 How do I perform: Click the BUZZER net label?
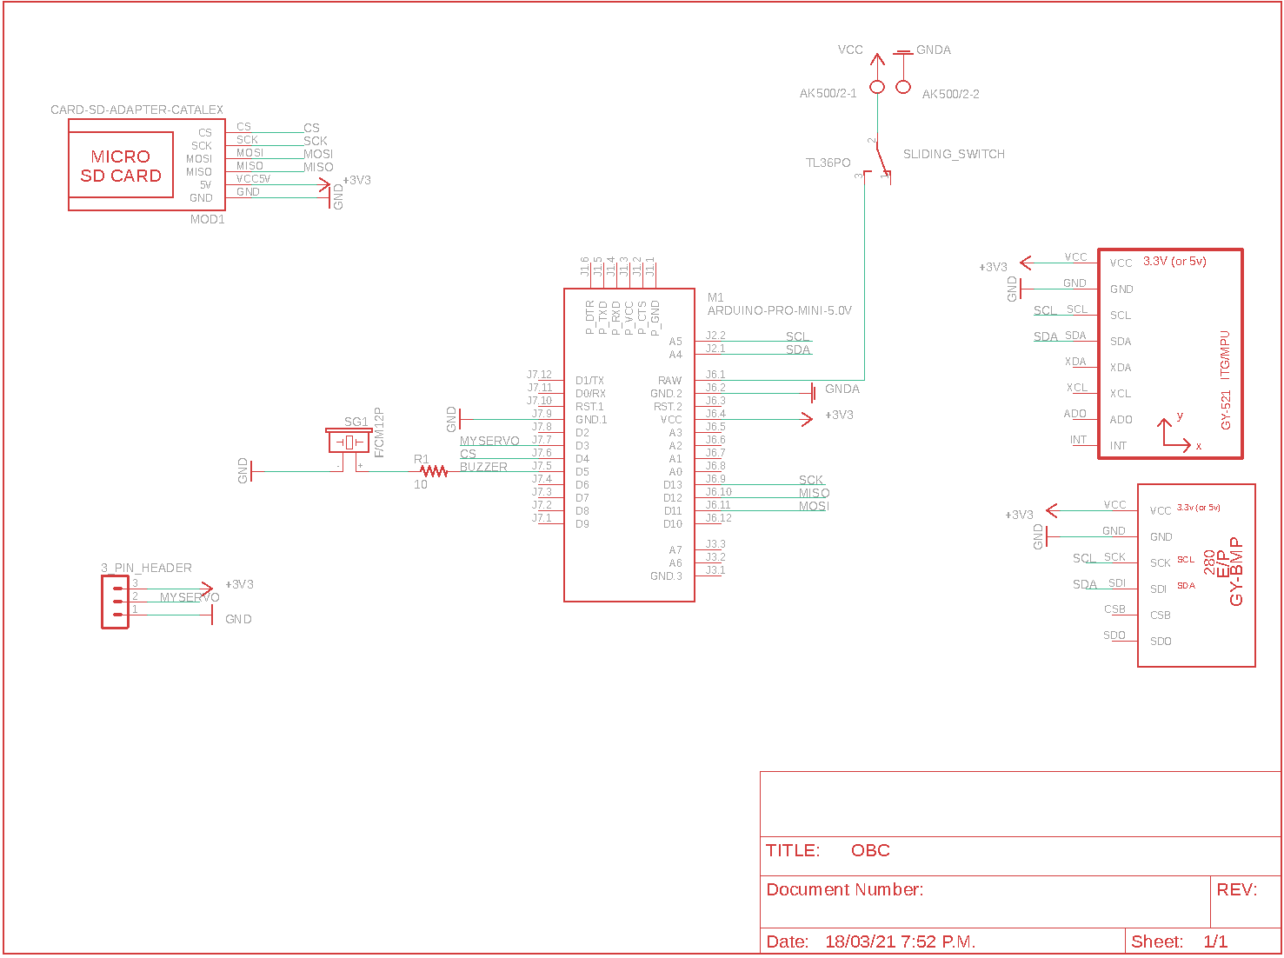coord(483,467)
